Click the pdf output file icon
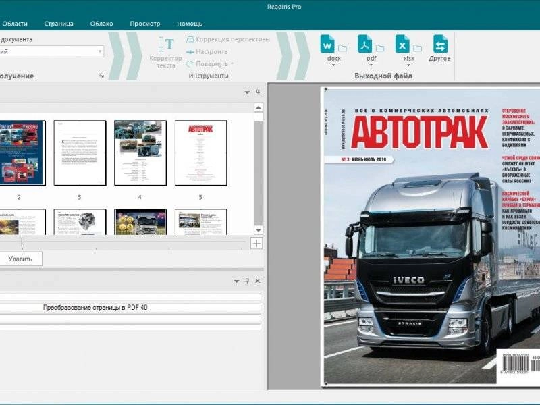 tap(364, 44)
